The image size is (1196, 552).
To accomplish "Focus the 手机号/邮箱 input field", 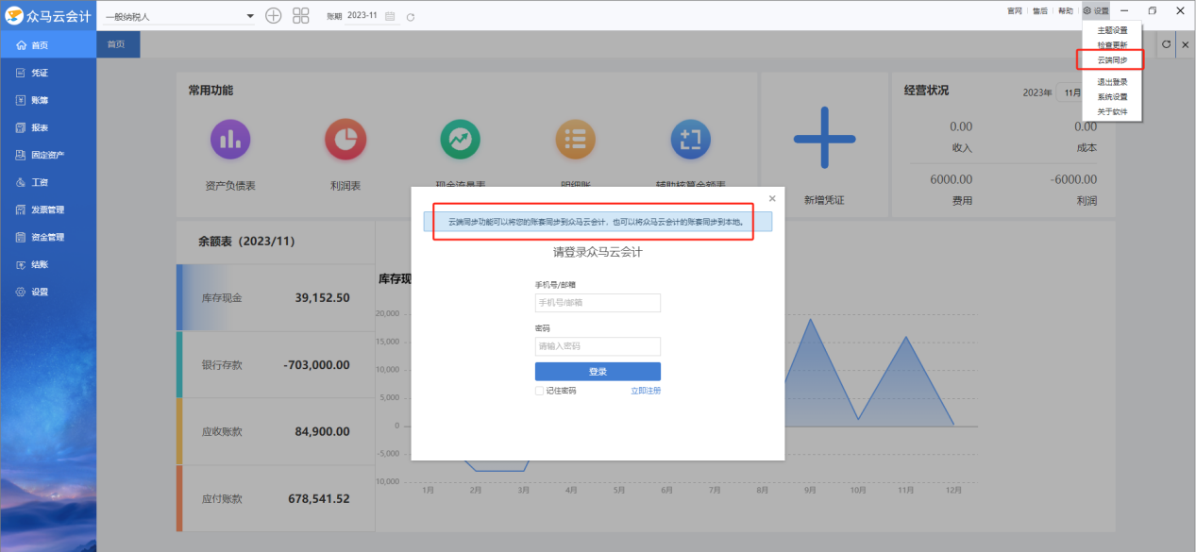I will click(x=598, y=303).
